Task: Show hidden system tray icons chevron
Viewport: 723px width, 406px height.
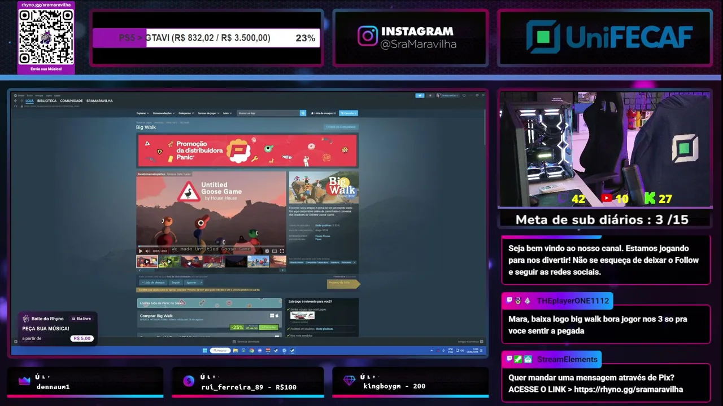Action: (x=432, y=350)
